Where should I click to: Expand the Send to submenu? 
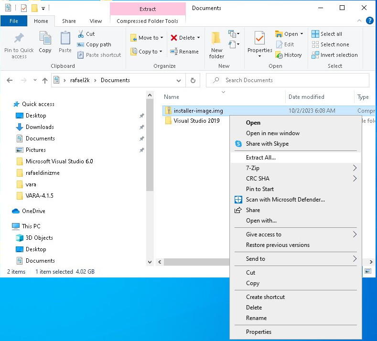coord(355,259)
